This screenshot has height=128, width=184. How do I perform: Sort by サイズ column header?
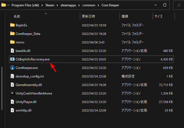(158, 16)
